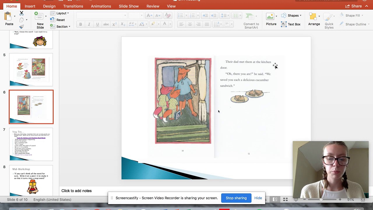Image resolution: width=373 pixels, height=210 pixels.
Task: Toggle Bold formatting
Action: (x=81, y=24)
